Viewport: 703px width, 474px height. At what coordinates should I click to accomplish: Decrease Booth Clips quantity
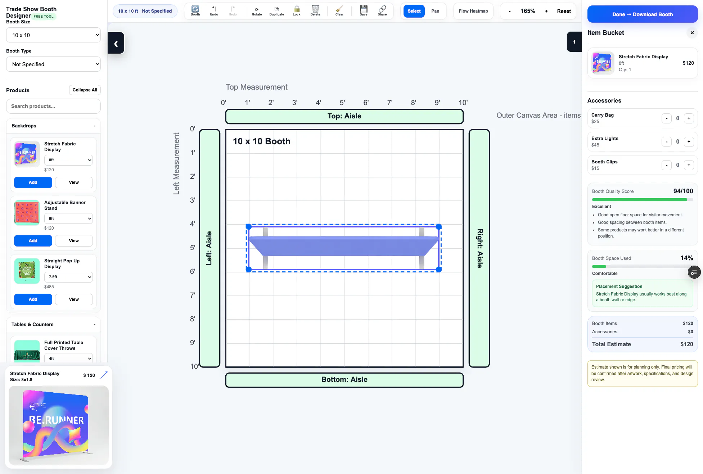[x=667, y=165]
